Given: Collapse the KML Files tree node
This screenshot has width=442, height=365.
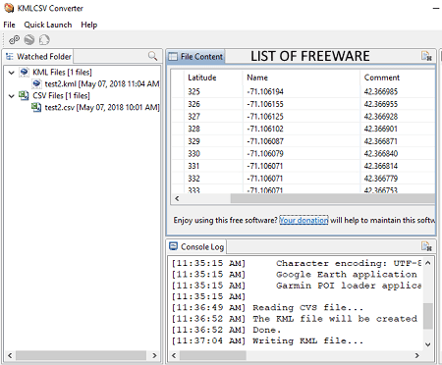Looking at the screenshot, I should click(12, 73).
